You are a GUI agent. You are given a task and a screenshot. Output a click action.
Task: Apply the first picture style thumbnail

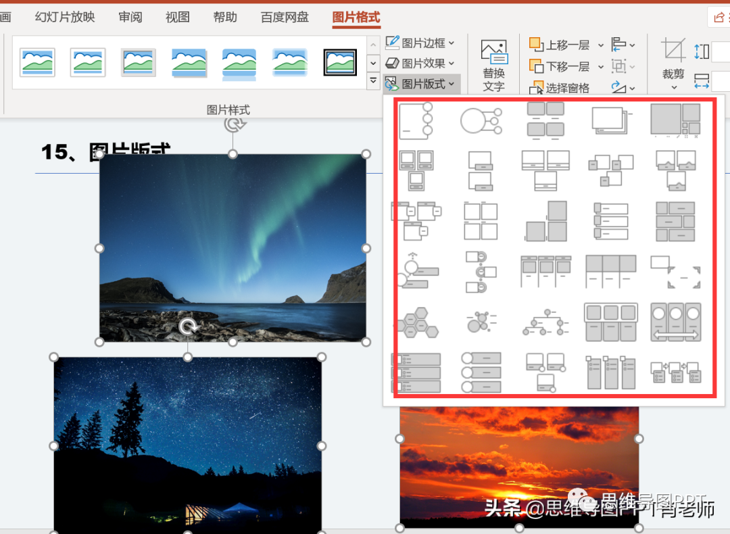tap(38, 62)
